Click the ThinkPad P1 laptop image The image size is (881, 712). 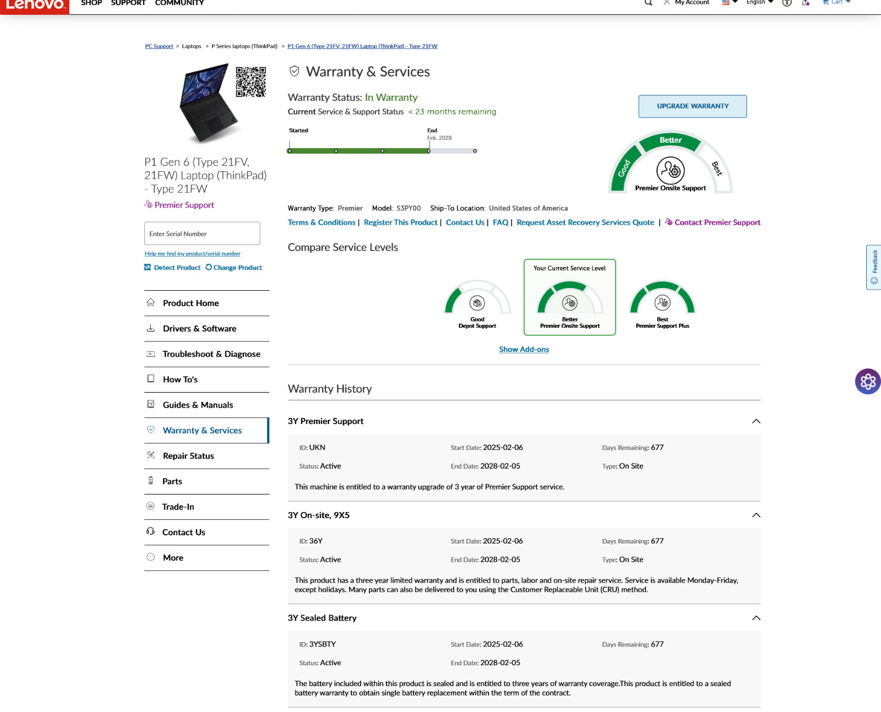click(208, 104)
